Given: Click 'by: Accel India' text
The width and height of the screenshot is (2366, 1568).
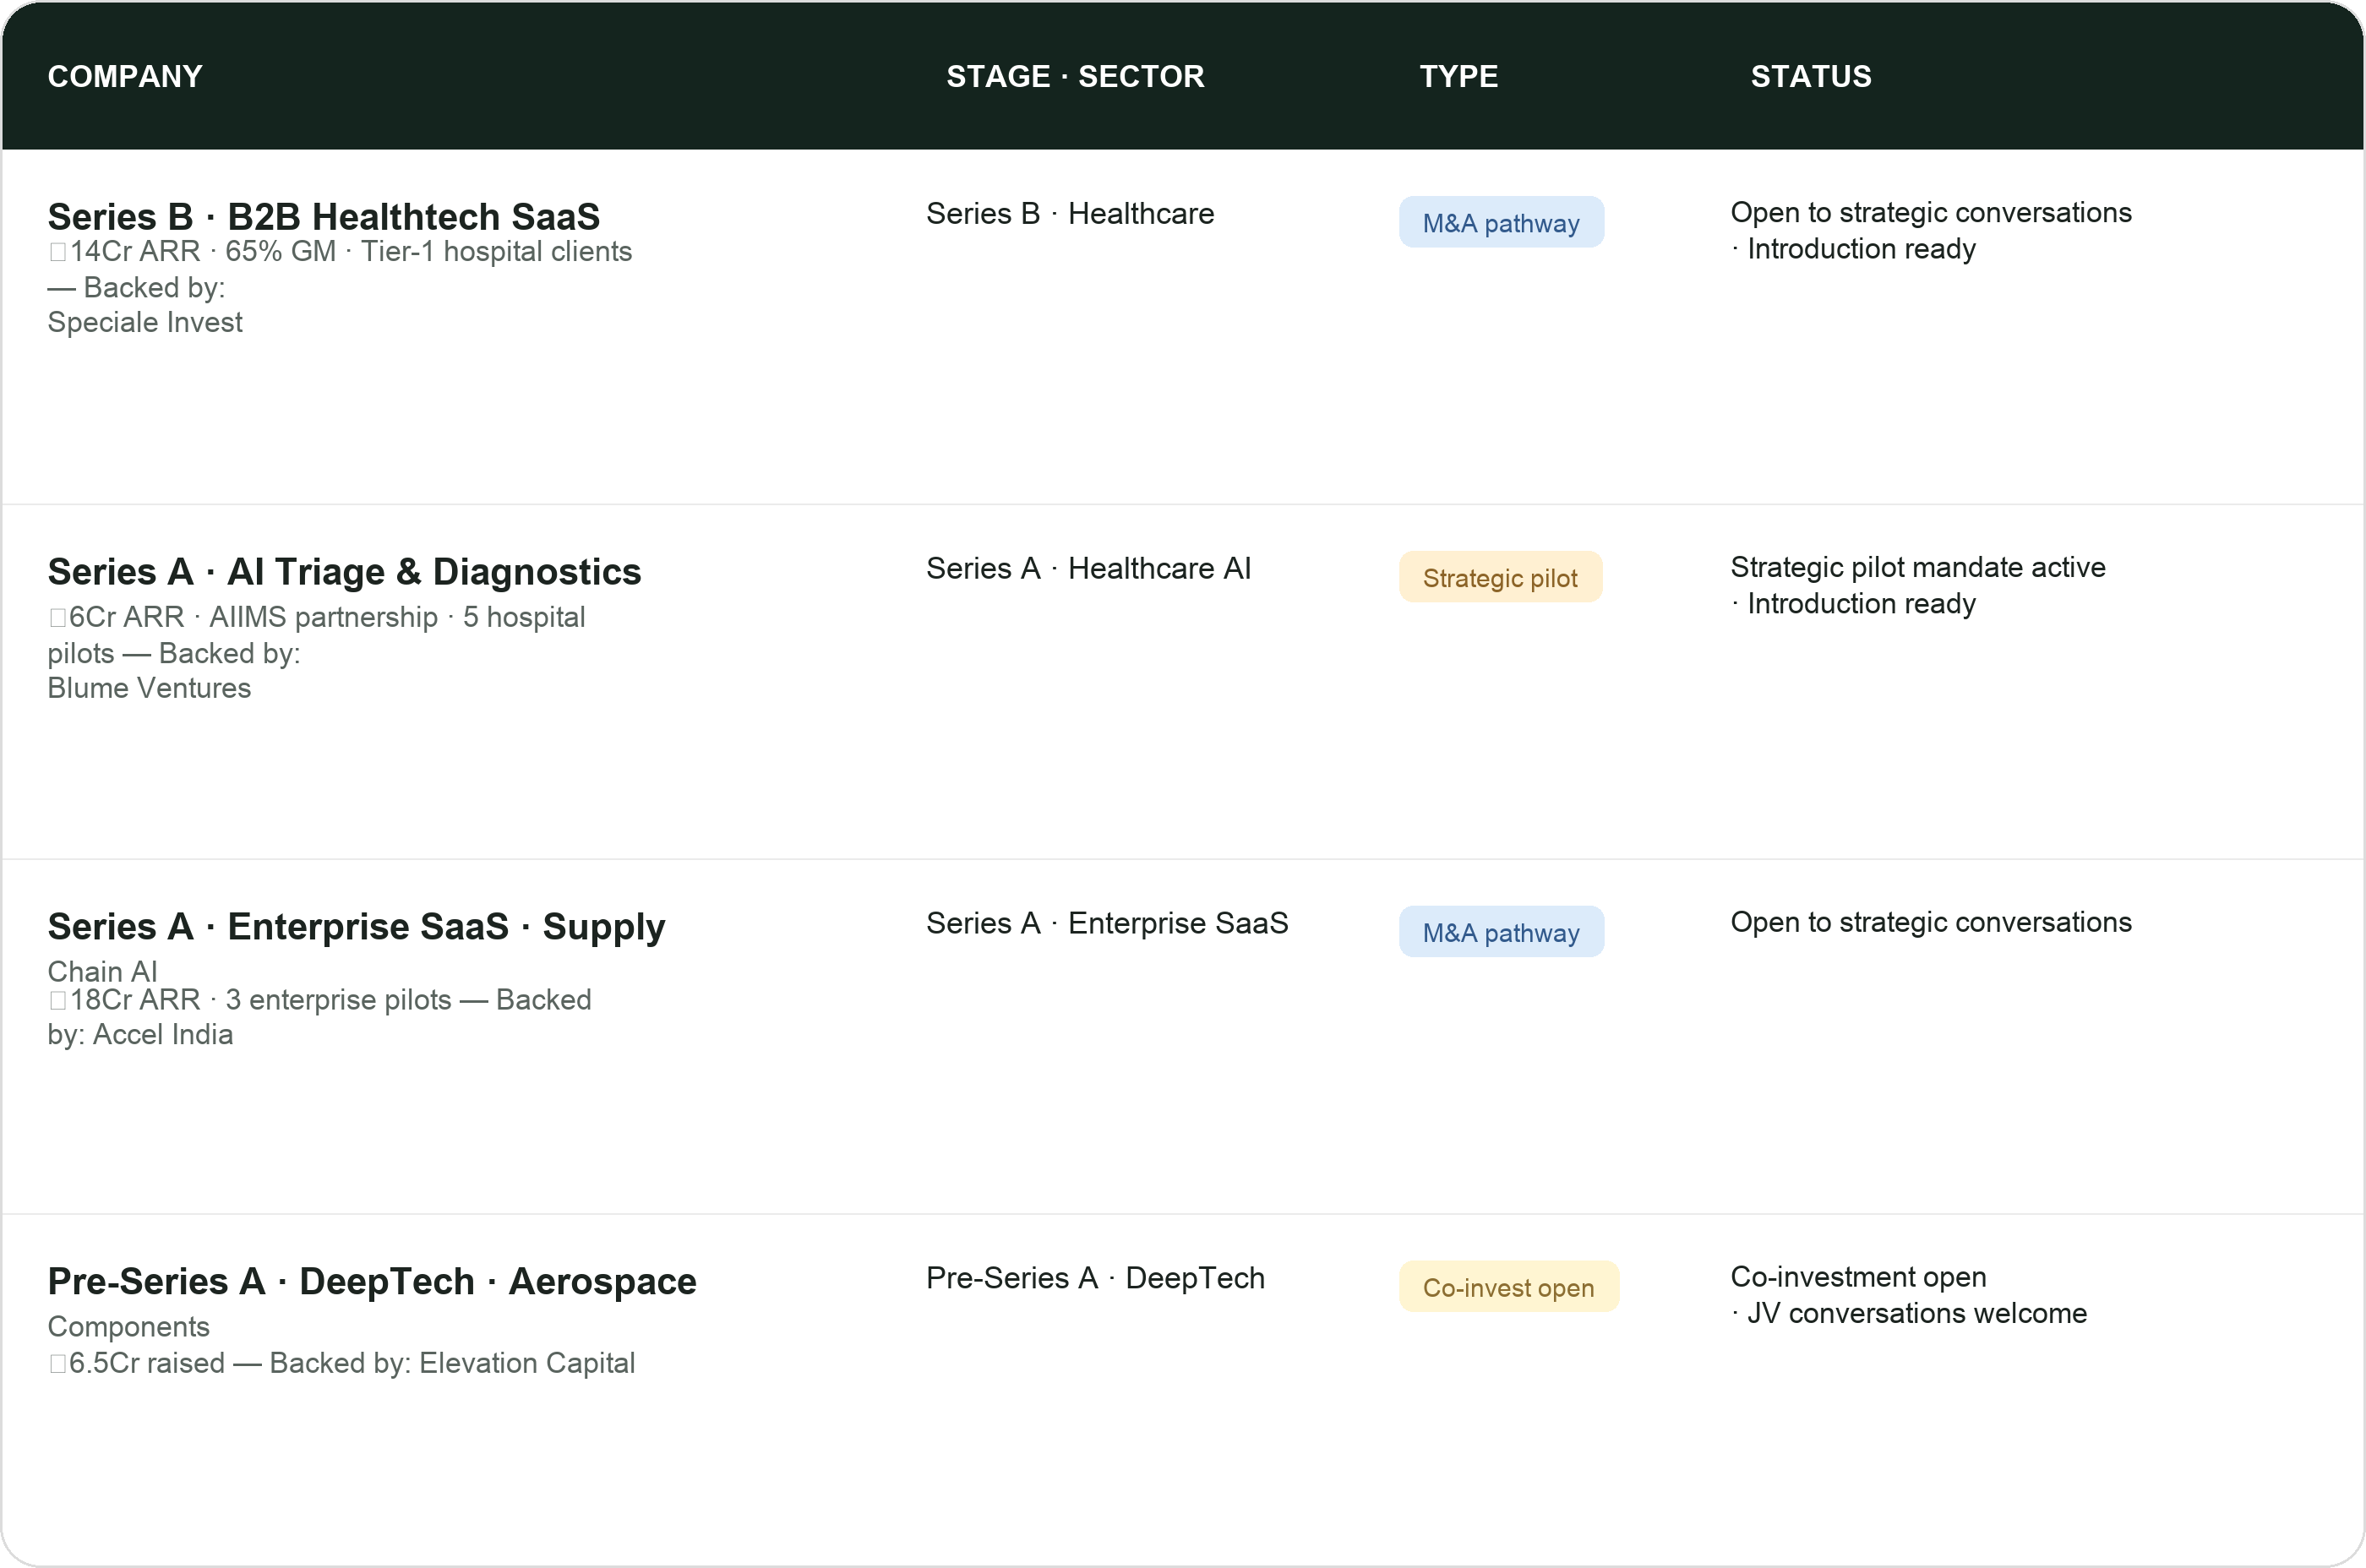Looking at the screenshot, I should (140, 1034).
